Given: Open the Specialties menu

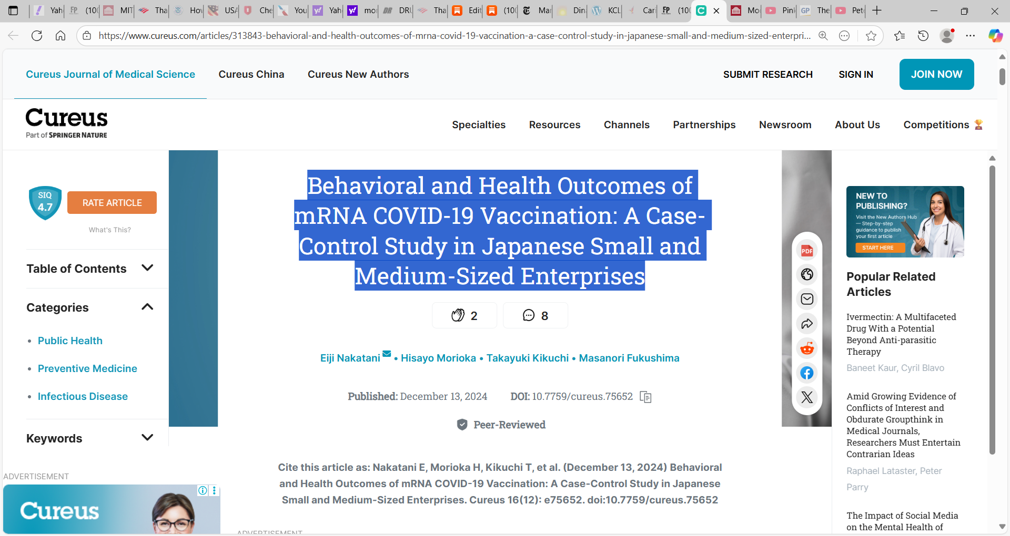Looking at the screenshot, I should (x=479, y=125).
